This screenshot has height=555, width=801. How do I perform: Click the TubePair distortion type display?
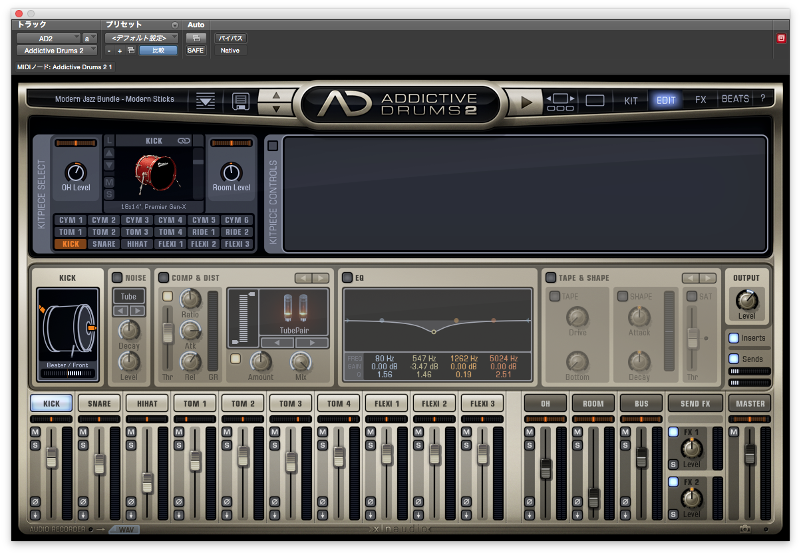pos(293,311)
